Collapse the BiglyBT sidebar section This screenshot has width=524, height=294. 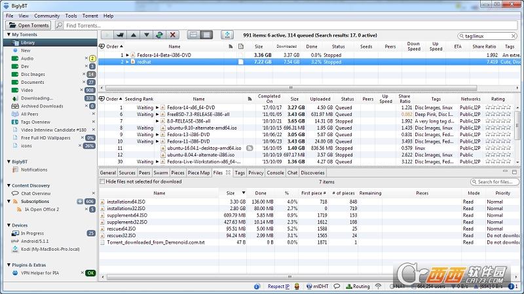pyautogui.click(x=9, y=161)
